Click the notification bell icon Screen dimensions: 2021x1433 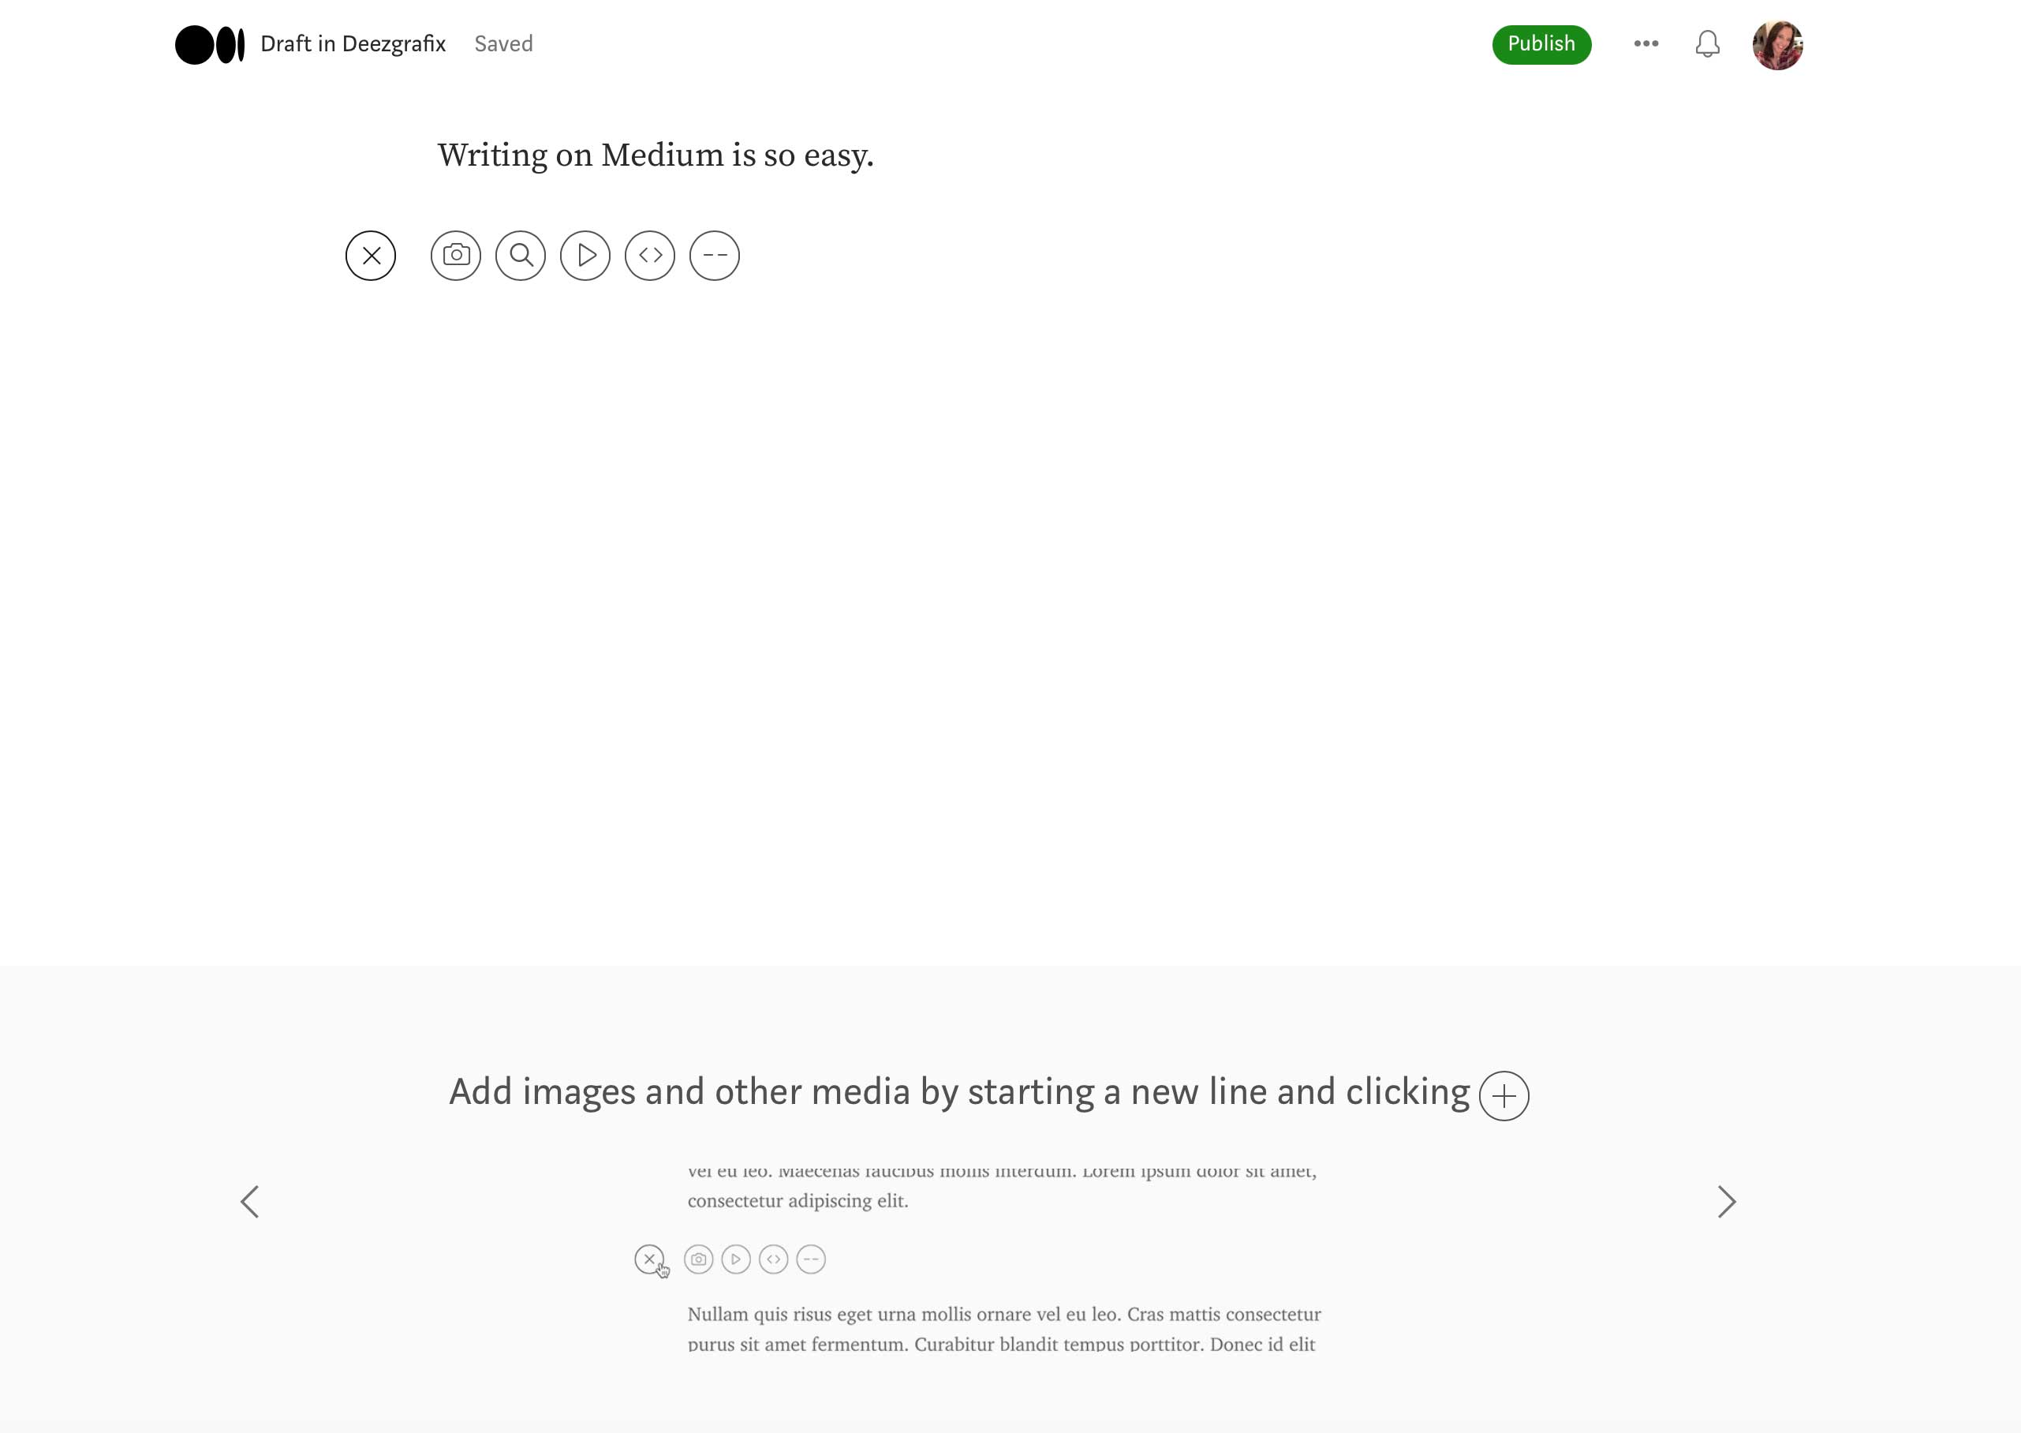coord(1708,43)
